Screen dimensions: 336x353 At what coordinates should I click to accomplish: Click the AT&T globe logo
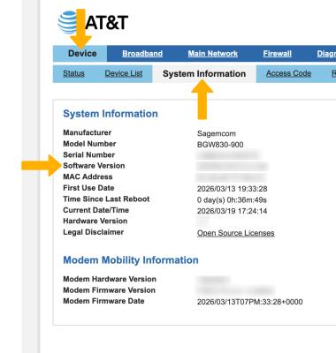coord(68,22)
